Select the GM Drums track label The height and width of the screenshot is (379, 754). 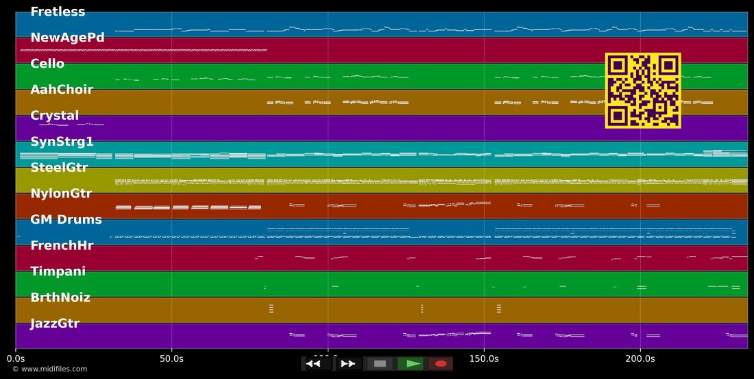(x=66, y=219)
